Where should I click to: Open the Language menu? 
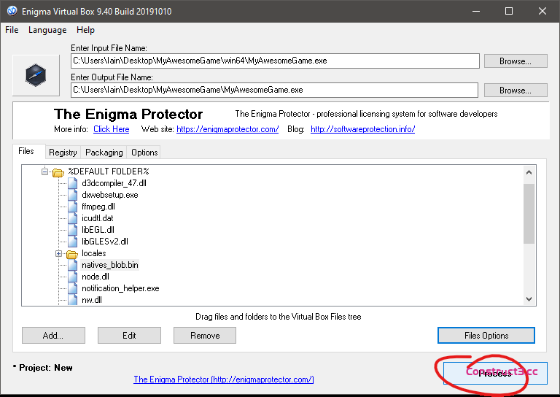47,30
